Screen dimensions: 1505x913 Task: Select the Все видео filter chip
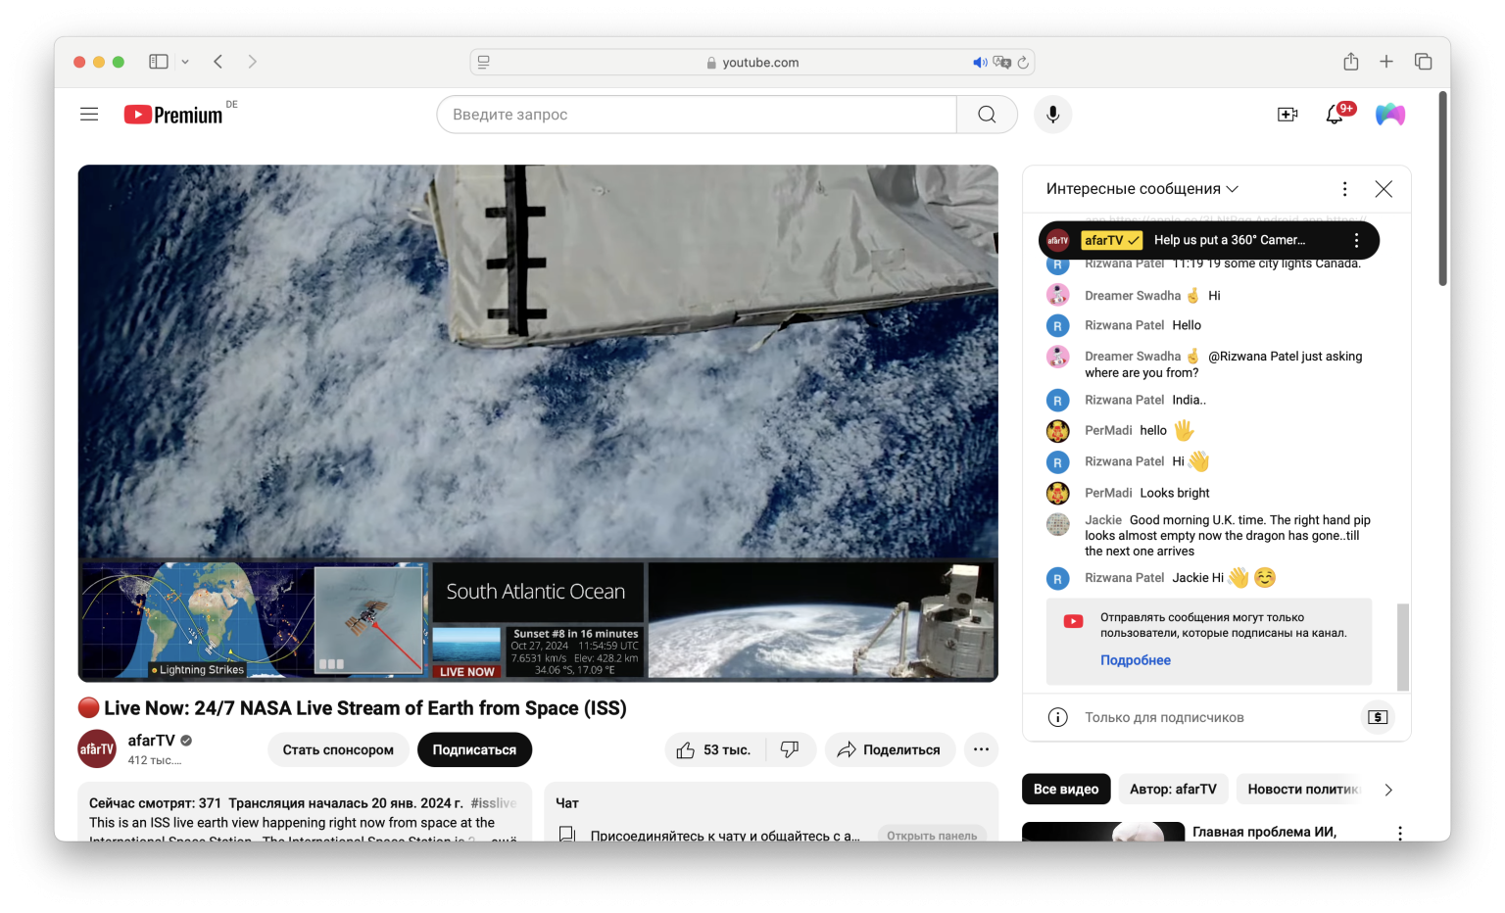tap(1066, 789)
